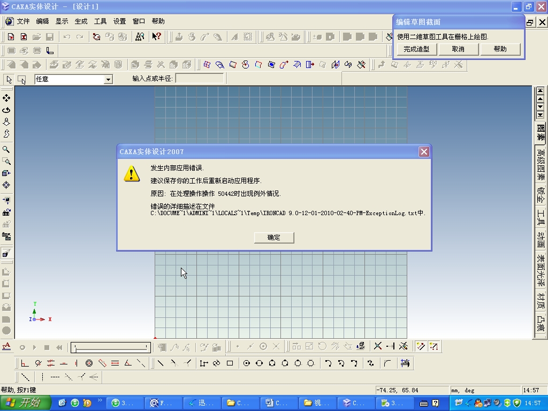
Task: Toggle the perspective view camera button
Action: (6, 253)
